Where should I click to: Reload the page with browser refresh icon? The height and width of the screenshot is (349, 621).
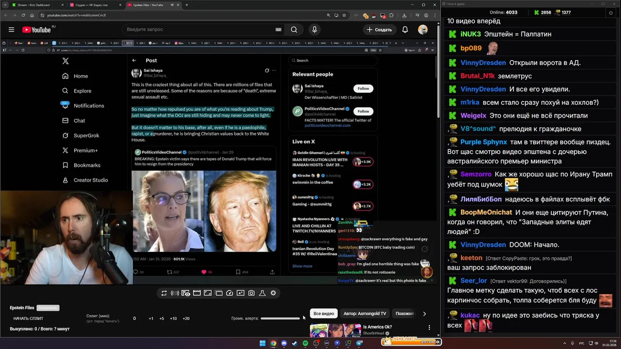(x=23, y=15)
